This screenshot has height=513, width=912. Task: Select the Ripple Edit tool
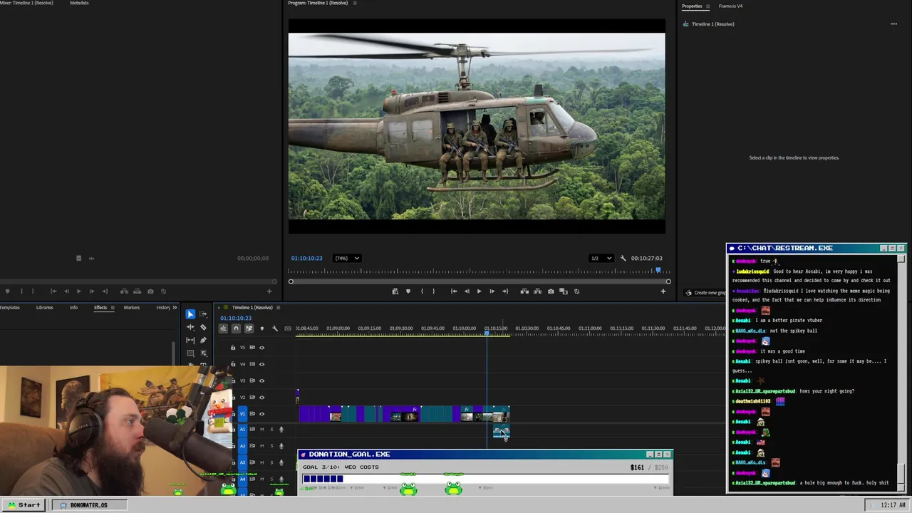point(190,327)
